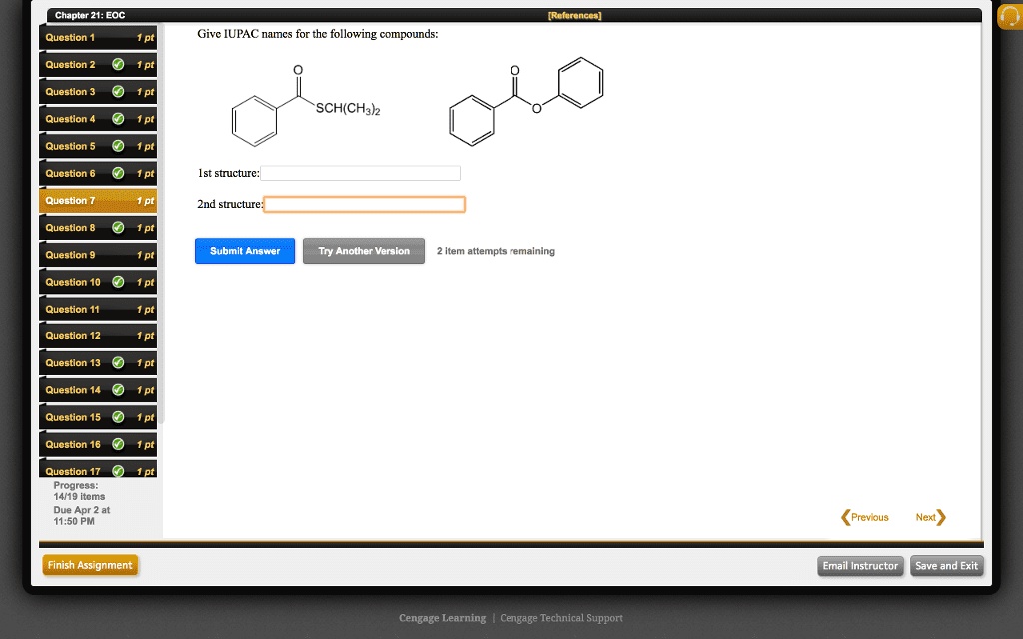Open Cengage Technical Support in the footer
The width and height of the screenshot is (1023, 639).
561,618
